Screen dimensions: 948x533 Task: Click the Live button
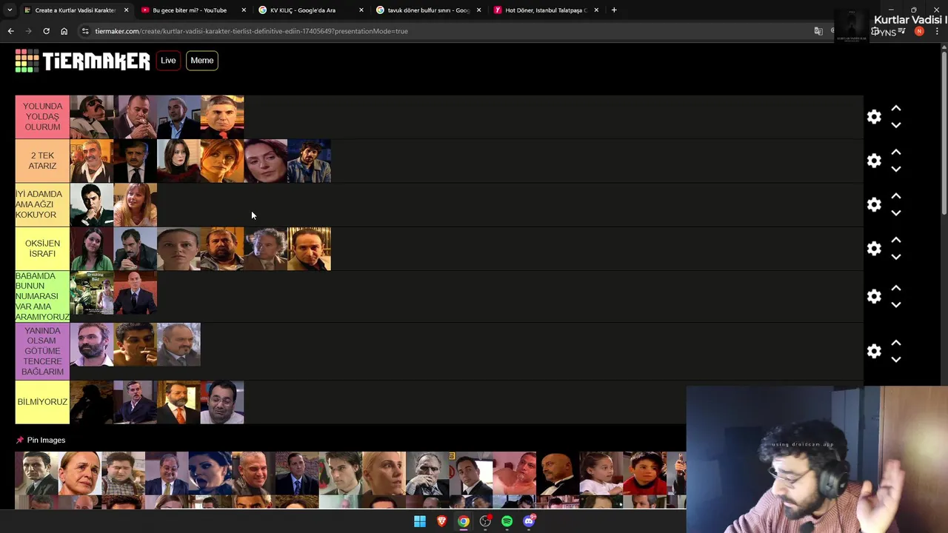tap(168, 61)
